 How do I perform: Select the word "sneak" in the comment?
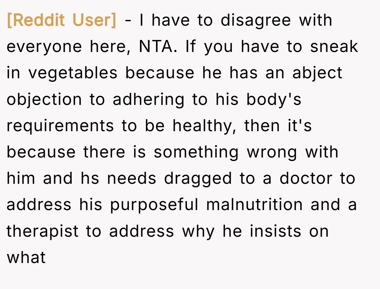coord(334,47)
